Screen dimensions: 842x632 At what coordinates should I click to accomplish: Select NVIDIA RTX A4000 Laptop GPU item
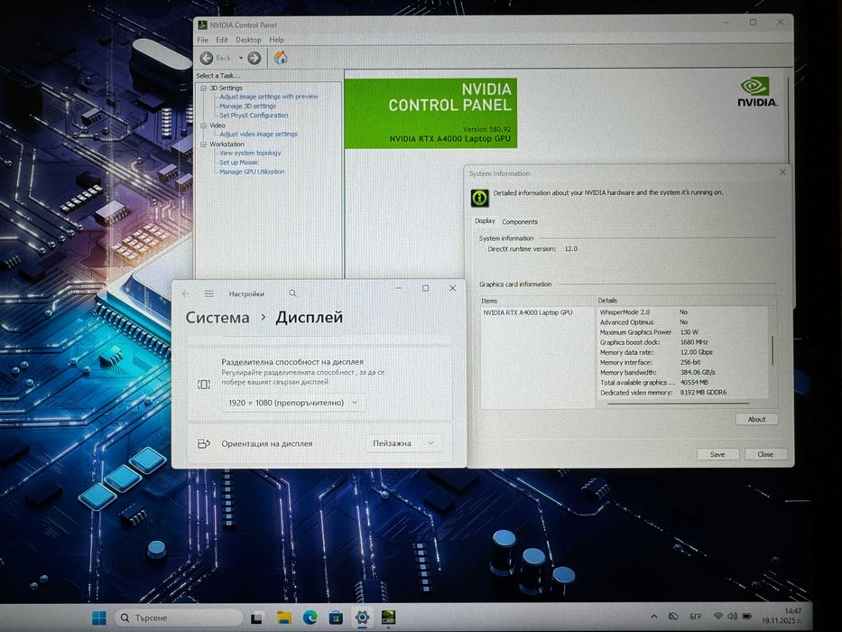527,312
